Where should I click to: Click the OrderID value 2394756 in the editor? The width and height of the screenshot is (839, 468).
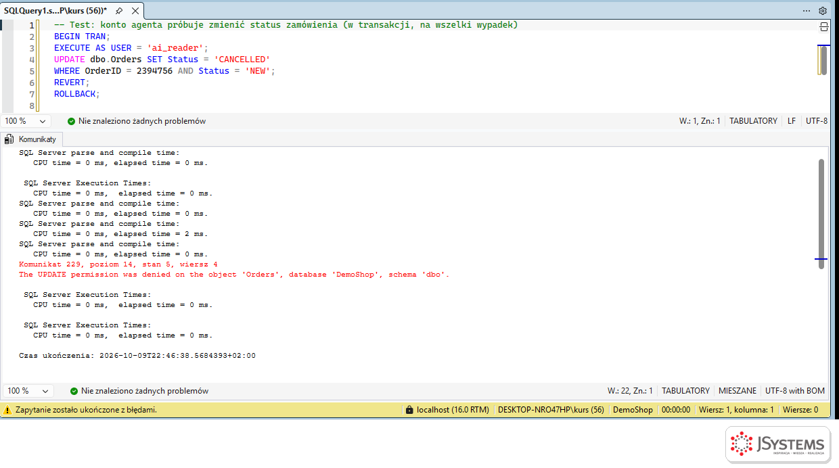[154, 71]
